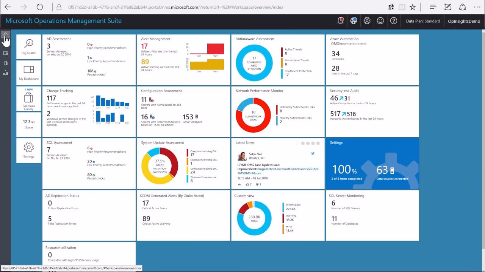Click the #MSOMS hashtag link
The image size is (485, 272).
244,173
